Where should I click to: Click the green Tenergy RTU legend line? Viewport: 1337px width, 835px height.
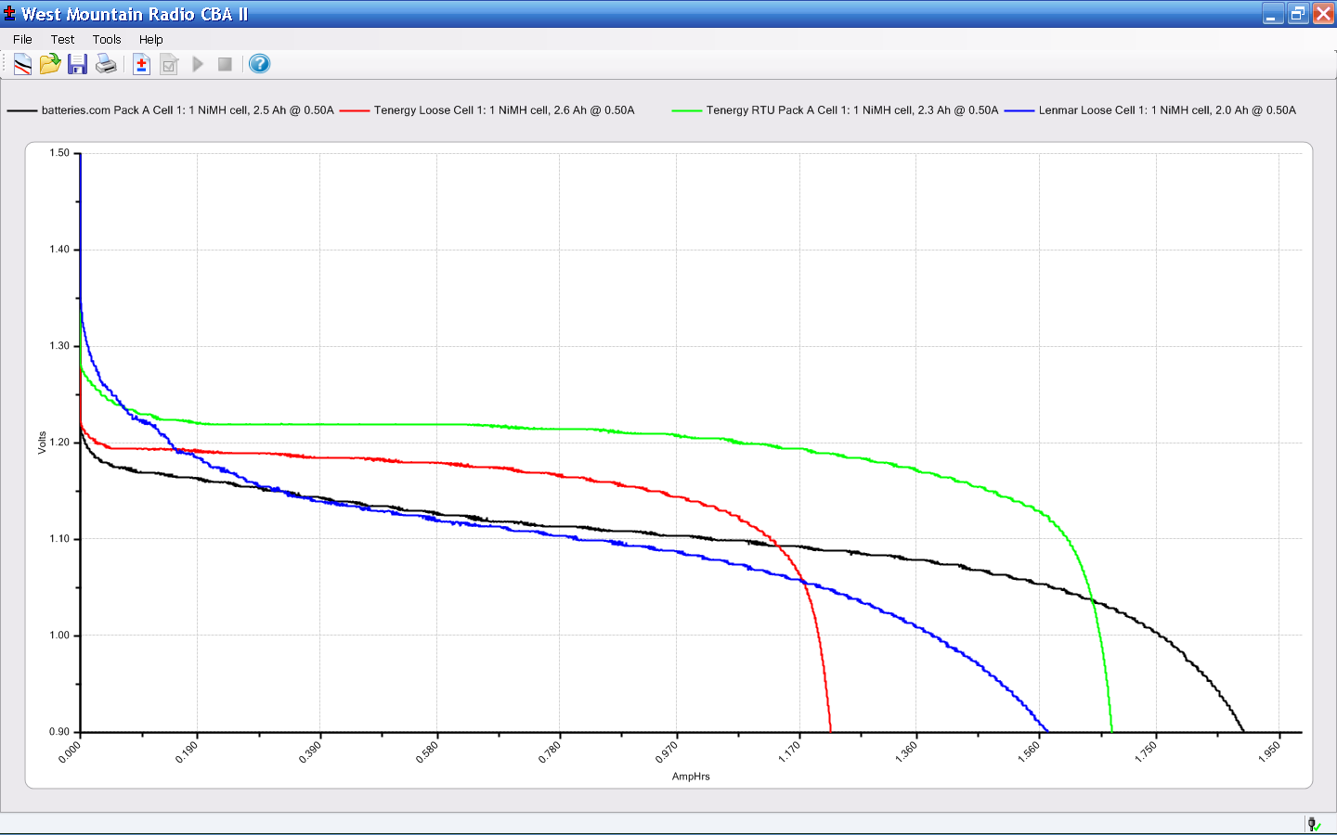click(687, 110)
